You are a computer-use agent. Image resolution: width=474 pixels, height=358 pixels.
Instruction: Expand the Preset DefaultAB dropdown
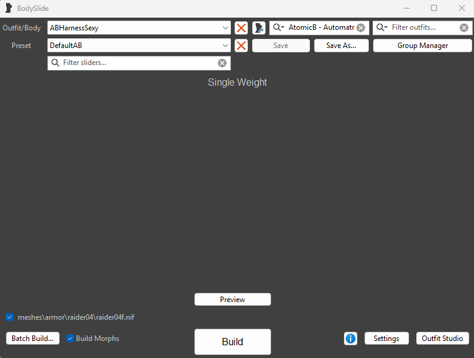point(225,46)
